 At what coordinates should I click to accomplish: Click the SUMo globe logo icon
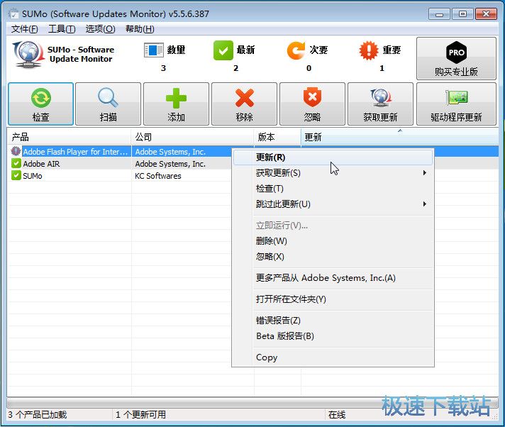pyautogui.click(x=28, y=54)
